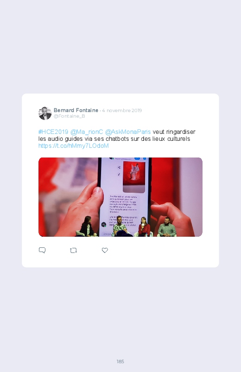Click the reply speech bubble icon
Image resolution: width=241 pixels, height=372 pixels.
(42, 250)
